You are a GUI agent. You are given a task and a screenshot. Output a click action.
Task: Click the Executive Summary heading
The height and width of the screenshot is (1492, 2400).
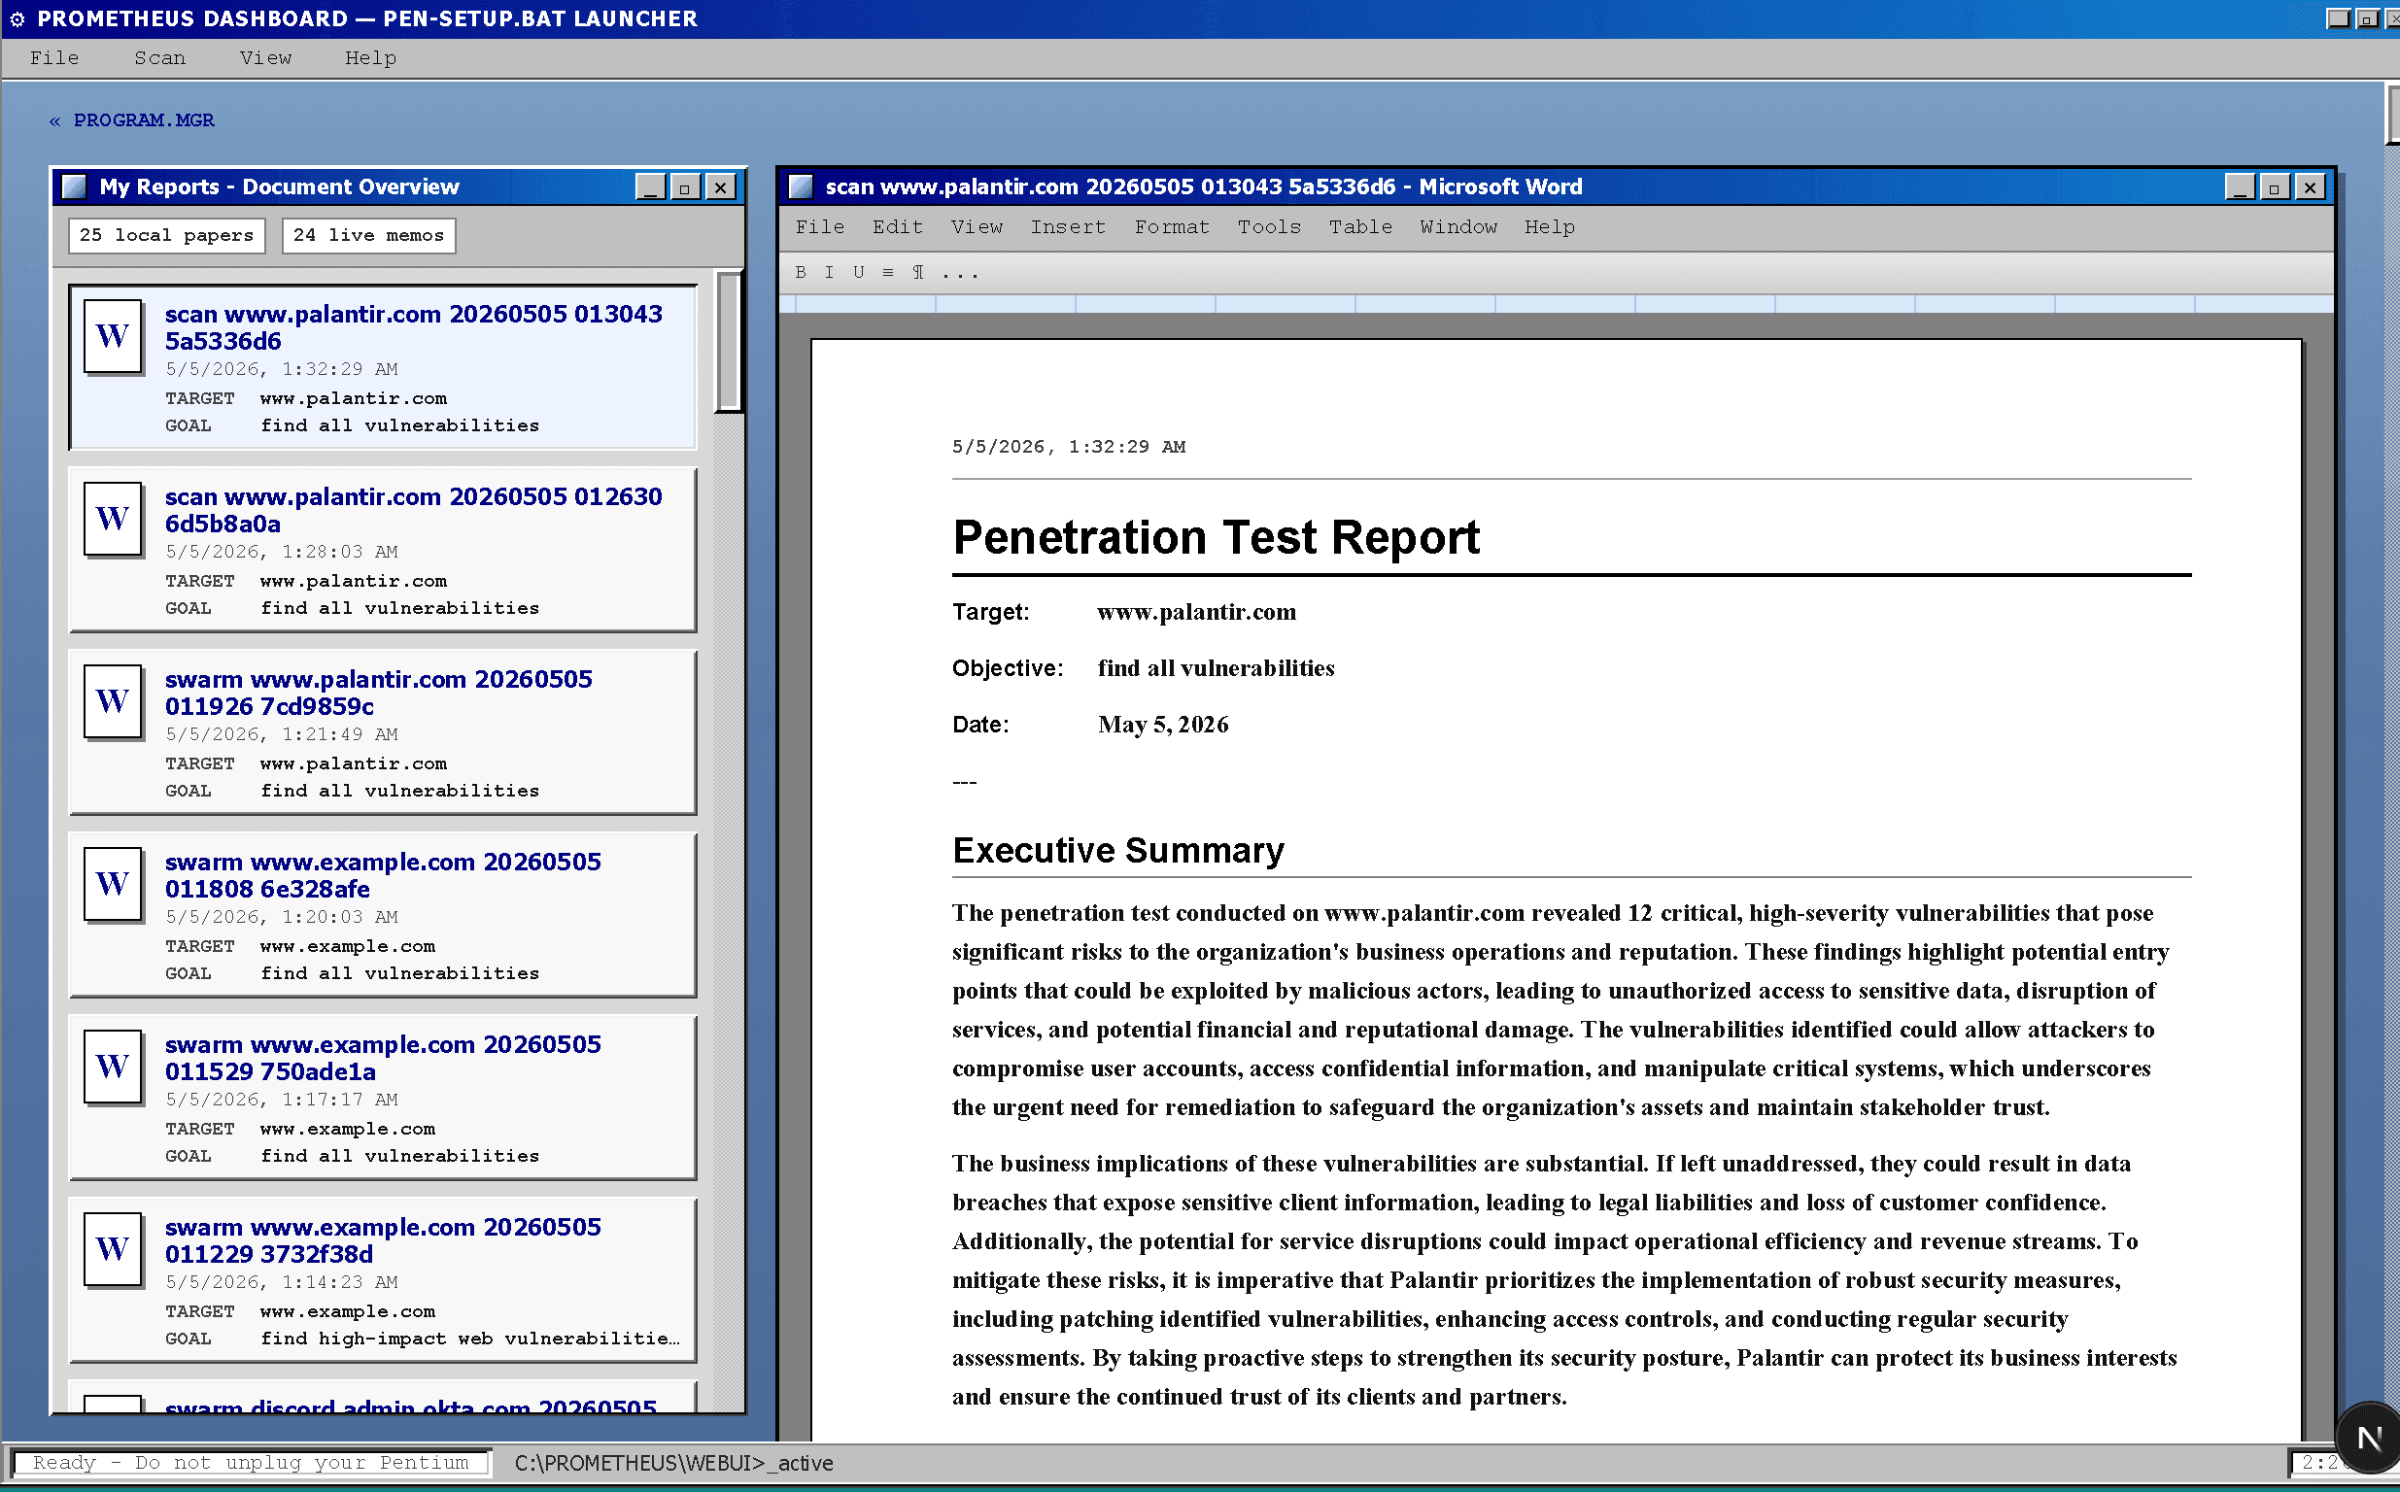(1118, 851)
